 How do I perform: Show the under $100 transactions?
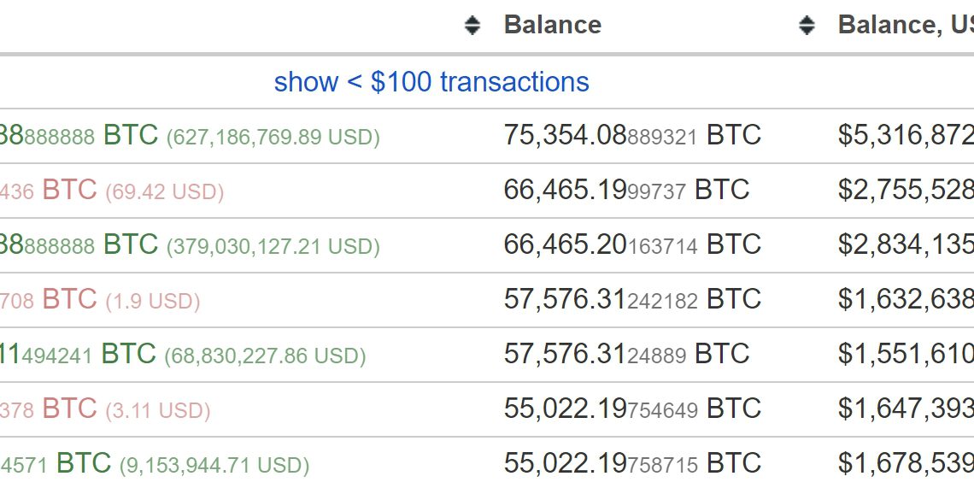coord(431,82)
